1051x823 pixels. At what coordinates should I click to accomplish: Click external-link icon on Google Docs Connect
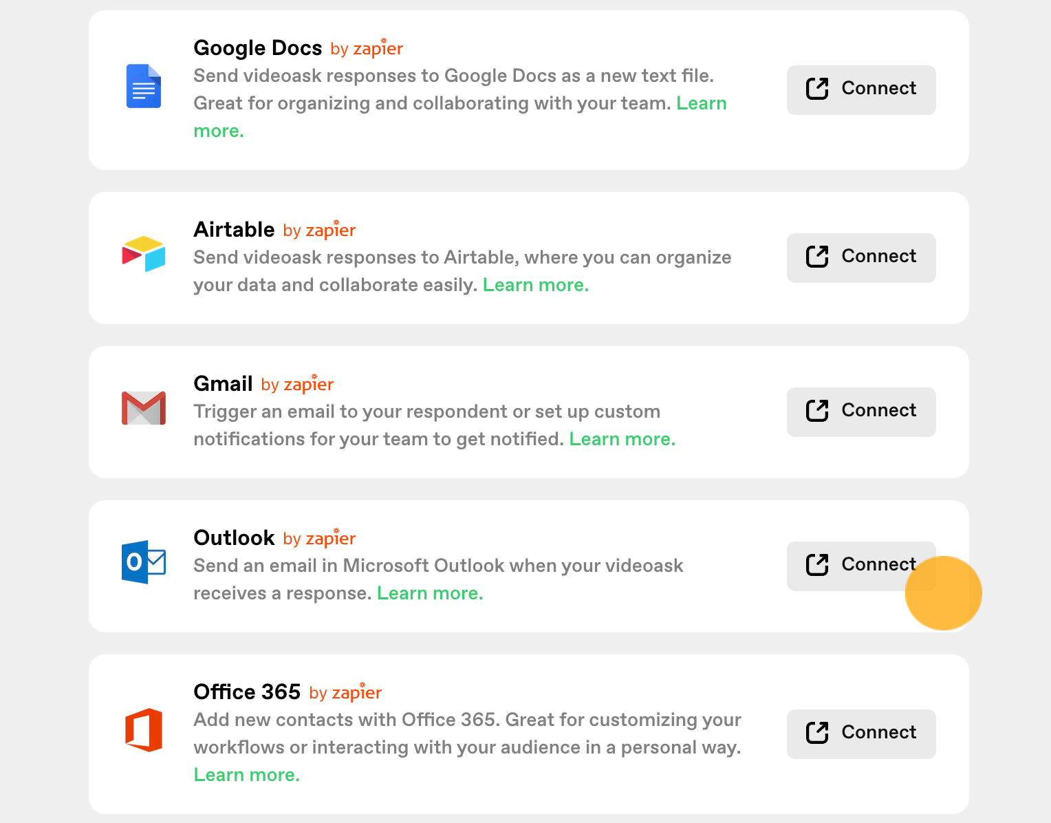coord(817,89)
